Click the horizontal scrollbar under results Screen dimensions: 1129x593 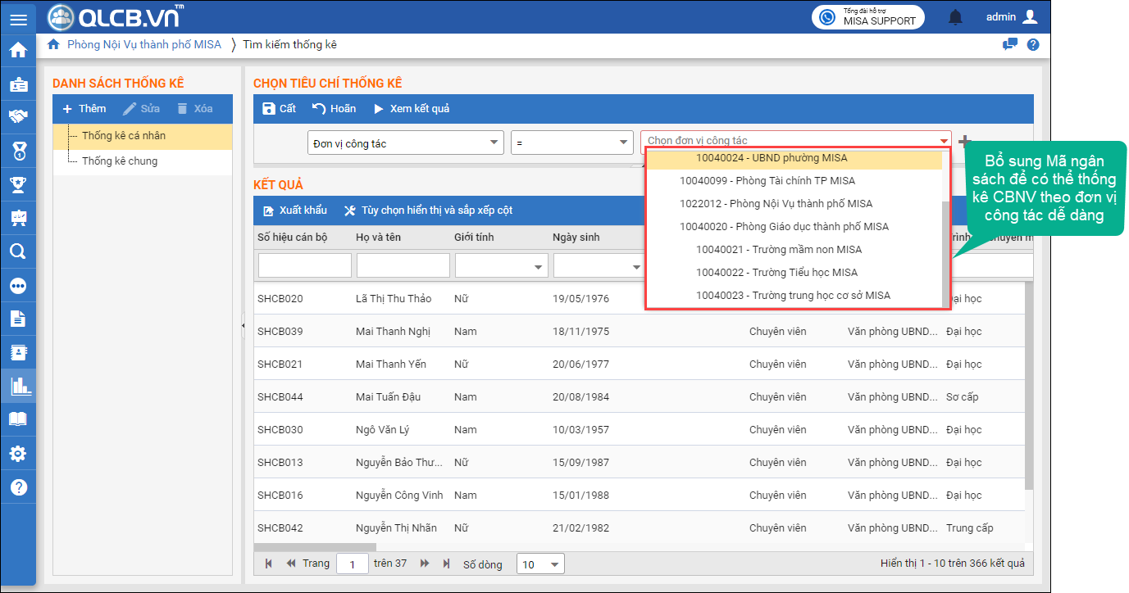tap(315, 547)
